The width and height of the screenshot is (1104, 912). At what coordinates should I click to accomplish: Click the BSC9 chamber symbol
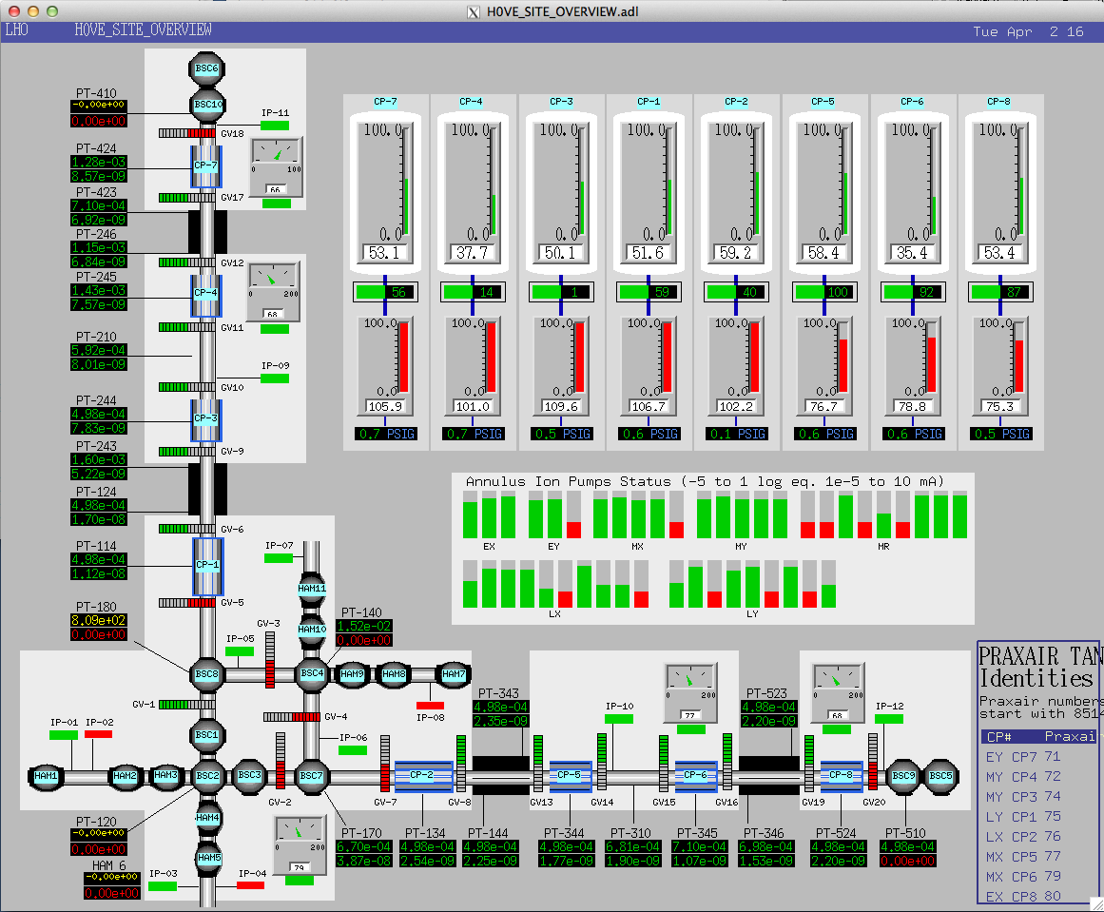pyautogui.click(x=903, y=775)
